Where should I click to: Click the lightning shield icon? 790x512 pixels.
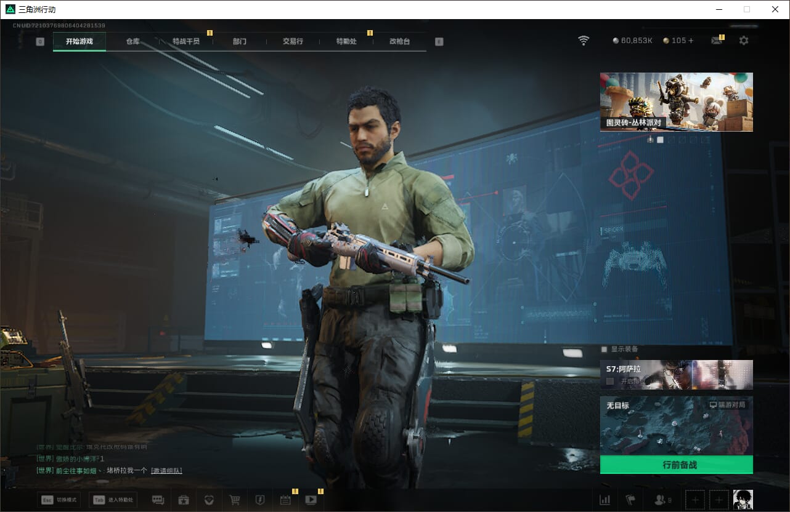pyautogui.click(x=260, y=500)
